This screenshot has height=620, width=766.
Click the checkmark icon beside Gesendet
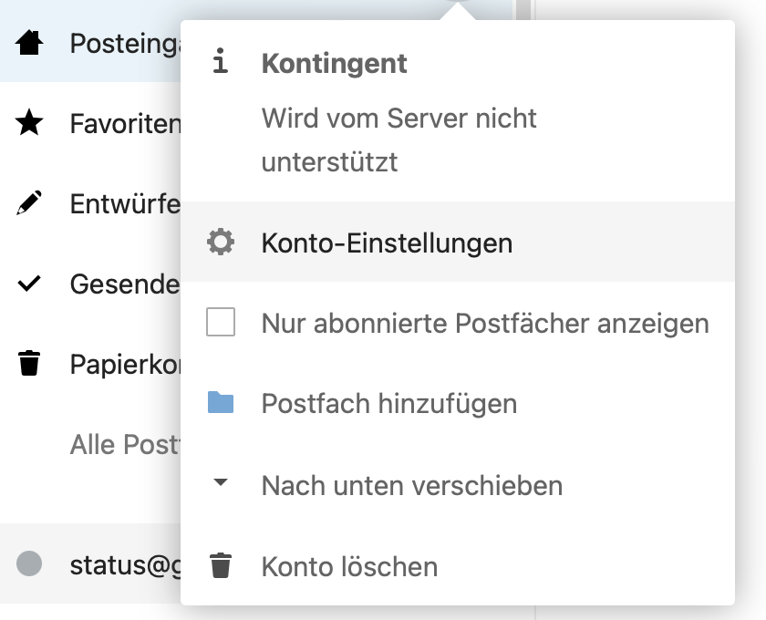(x=29, y=283)
